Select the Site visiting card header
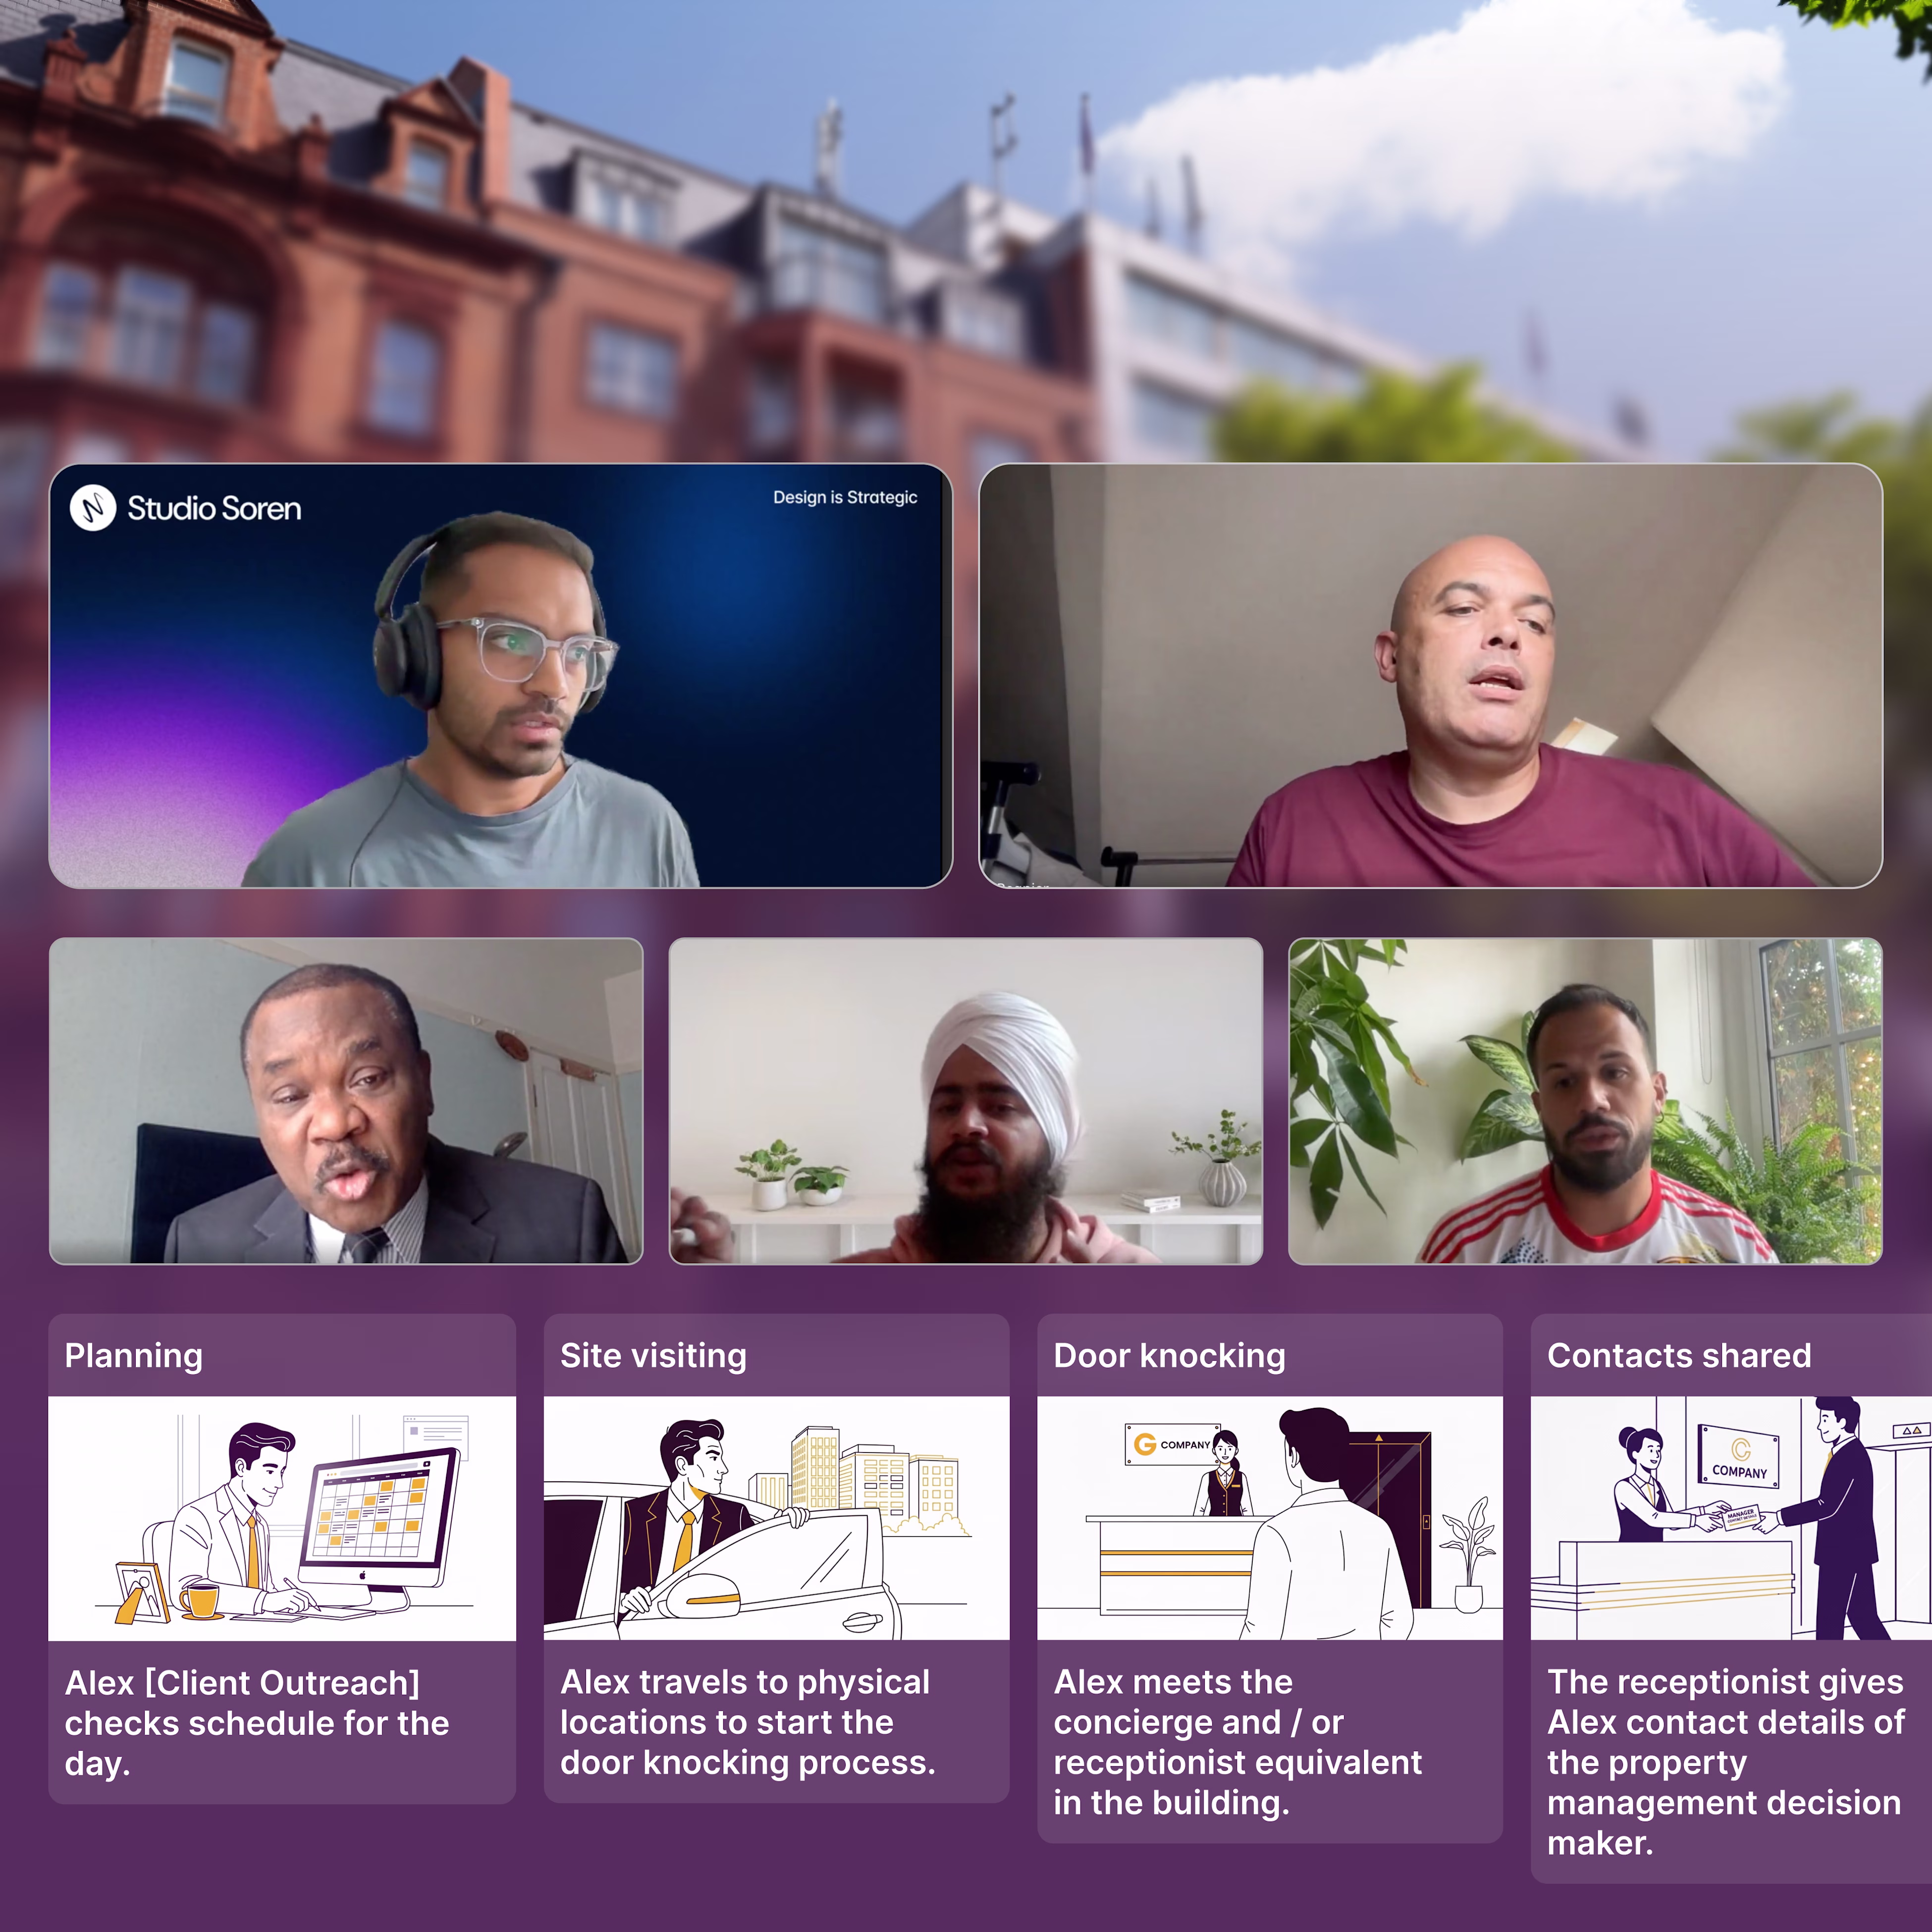 pyautogui.click(x=776, y=1355)
